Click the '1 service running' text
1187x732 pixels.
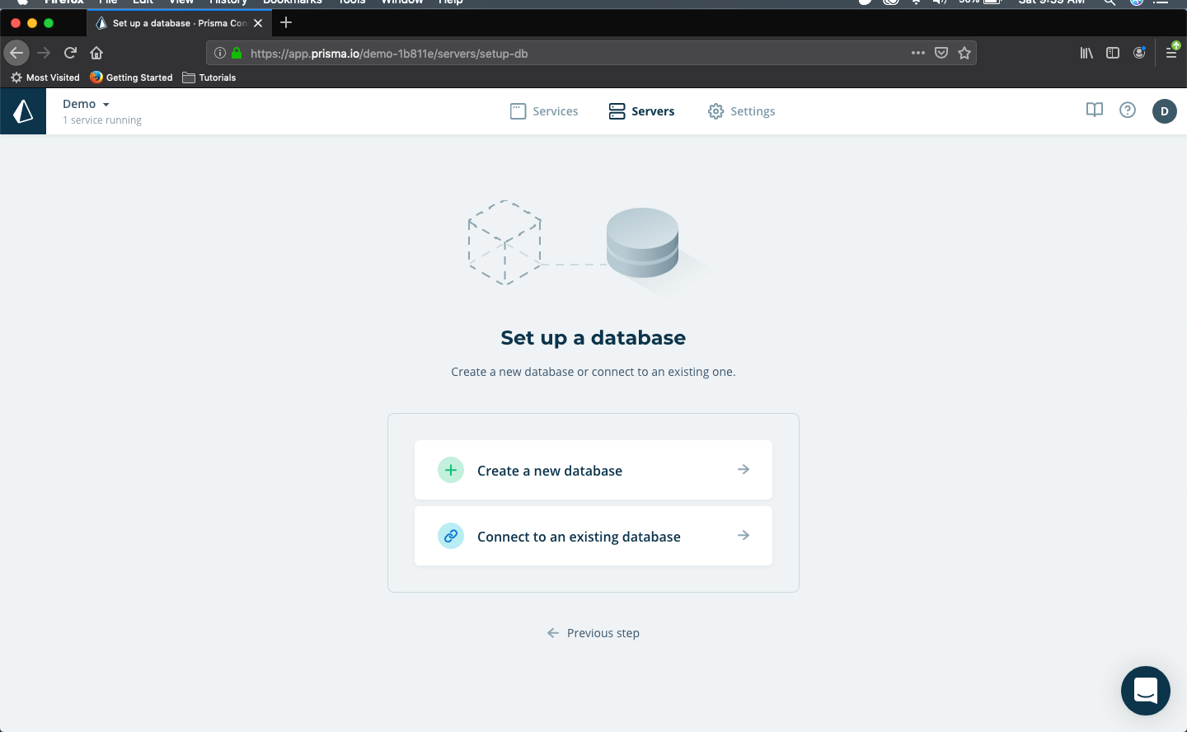coord(102,120)
